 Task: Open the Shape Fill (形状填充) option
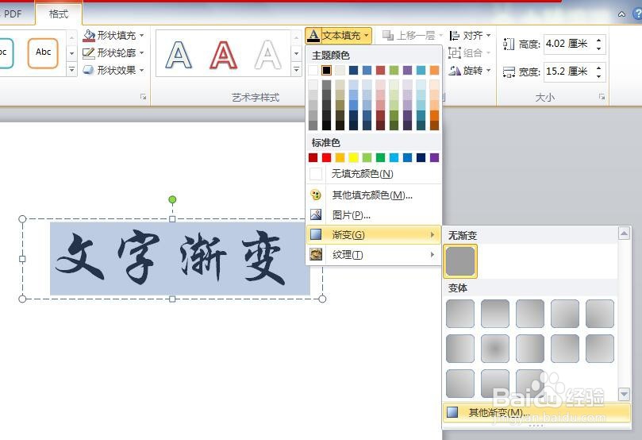113,35
